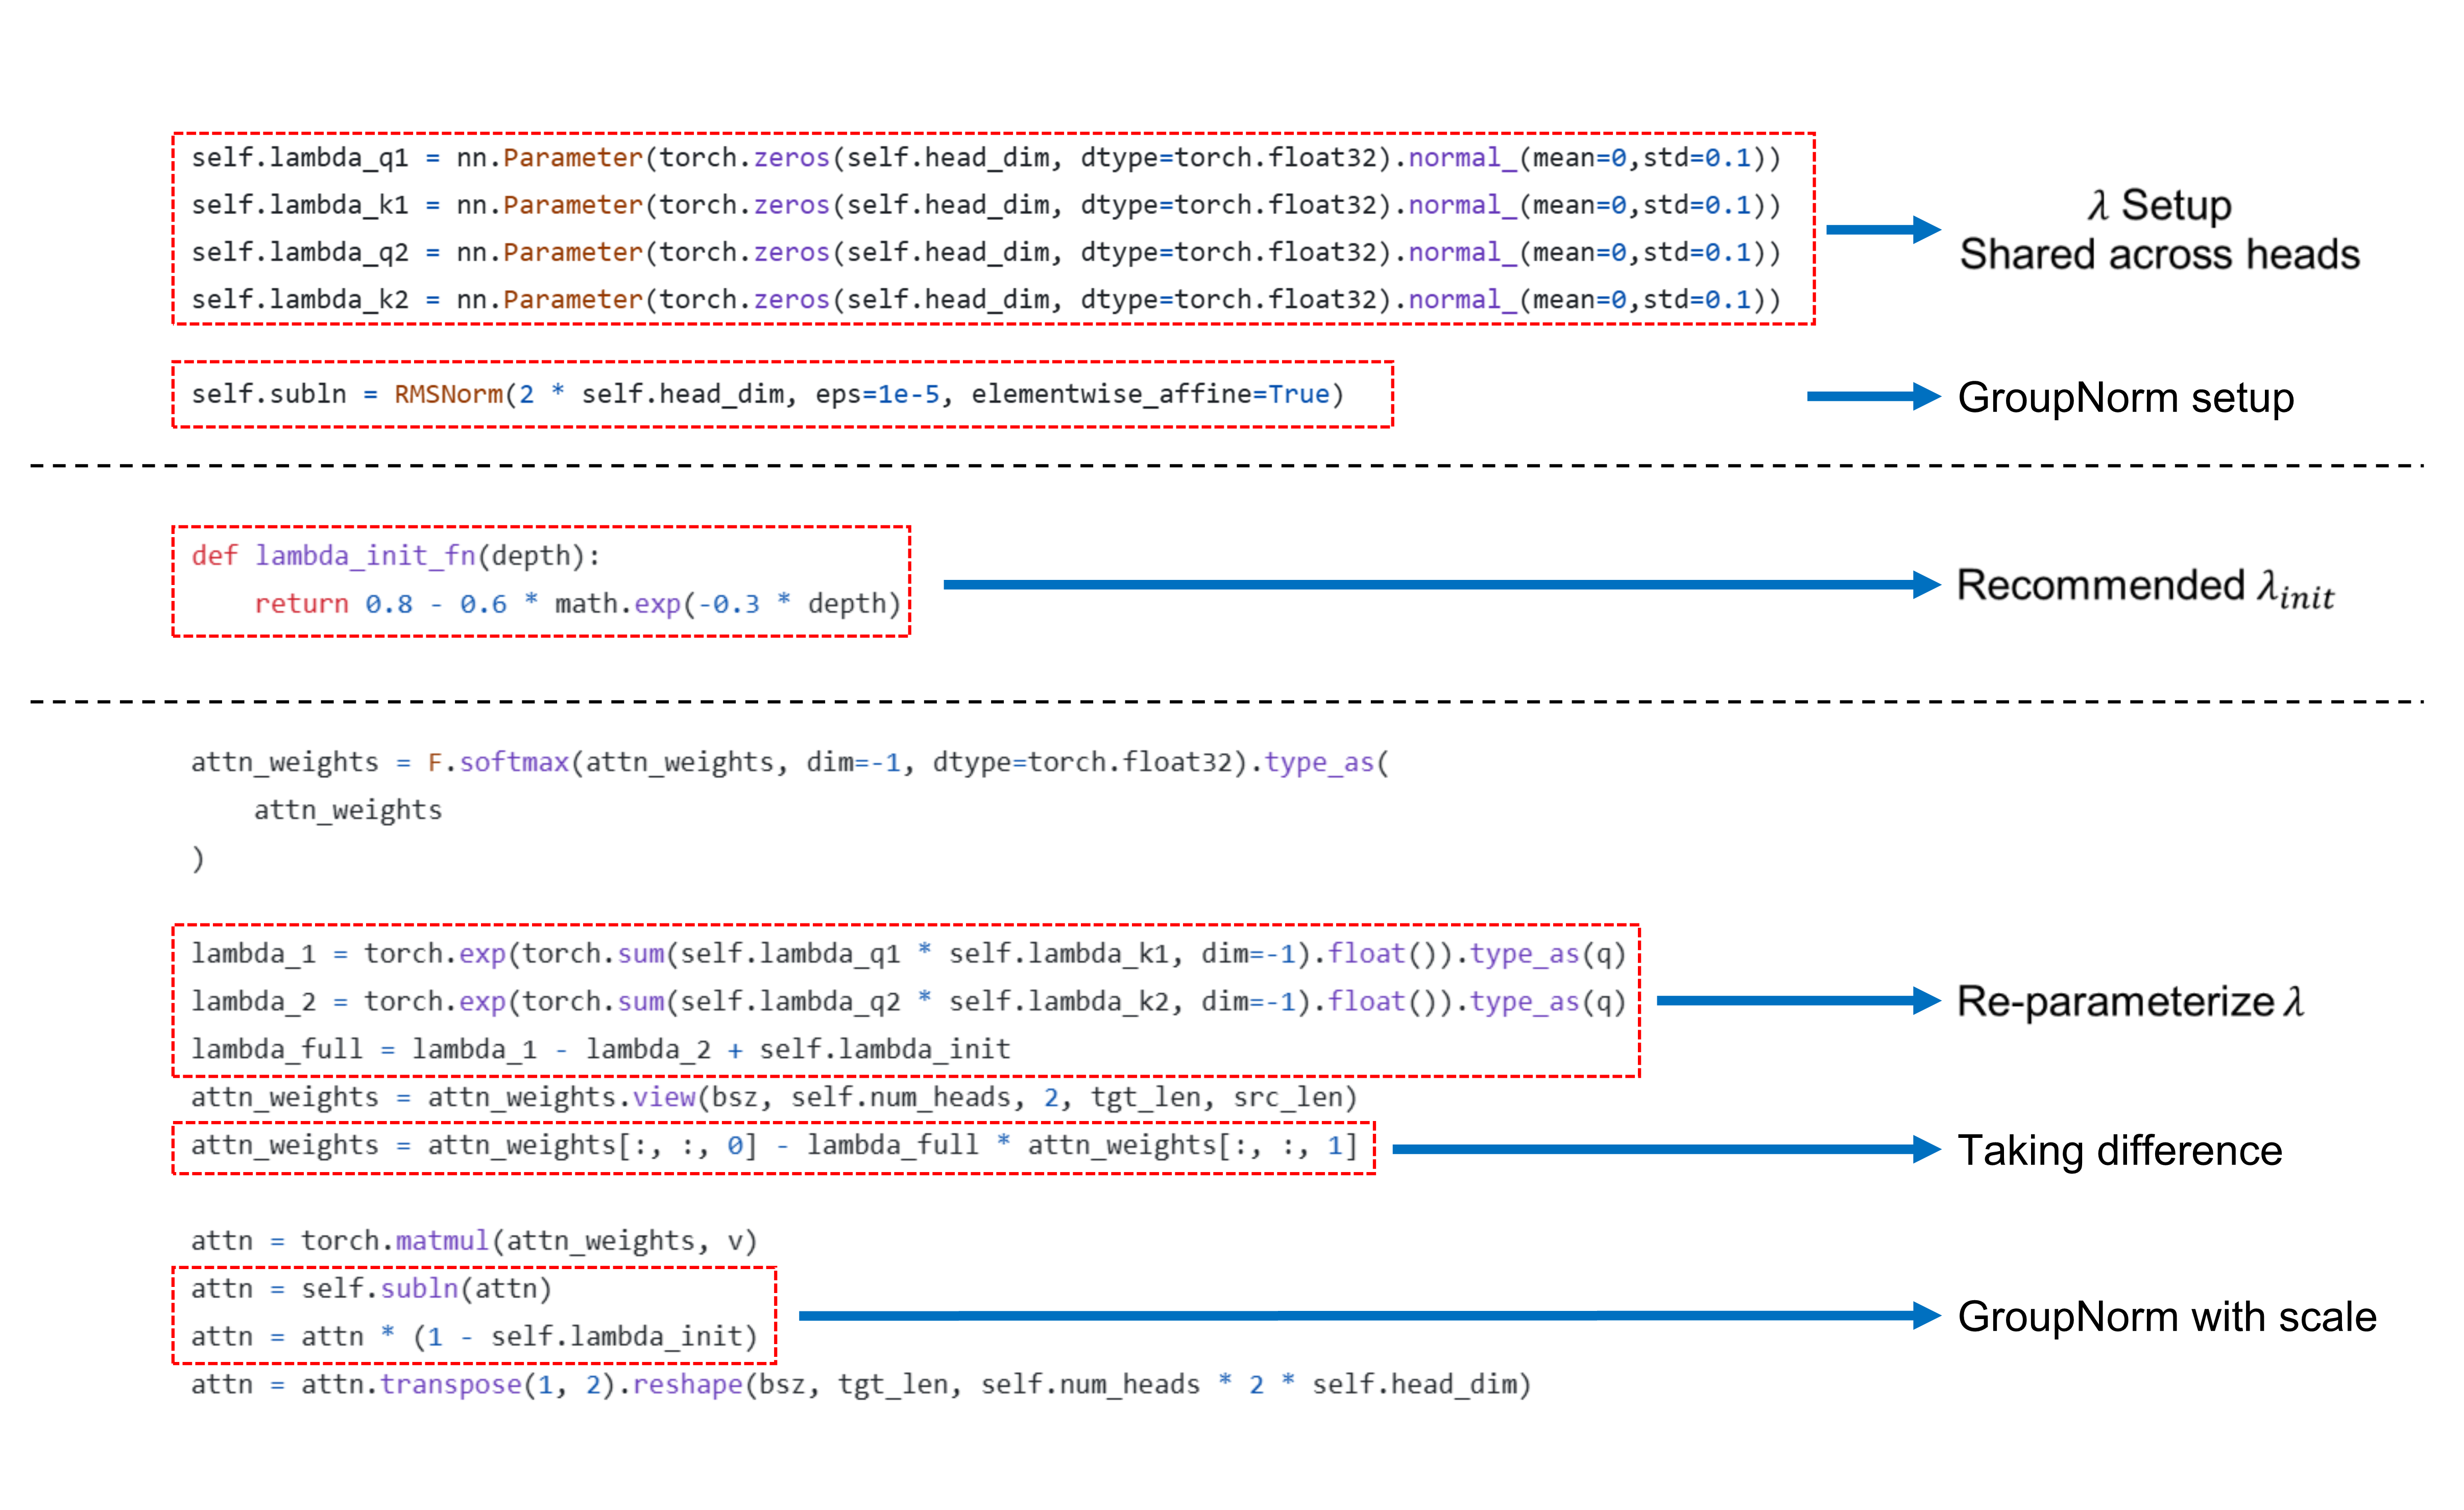Click the self.lambda_k2 parameter line
Screen dimensions: 2464x1510
click(x=985, y=300)
